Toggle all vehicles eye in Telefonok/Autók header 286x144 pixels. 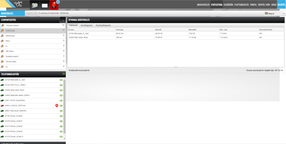click(64, 74)
